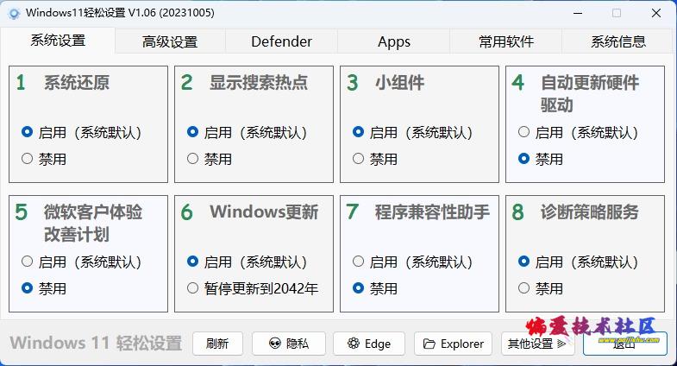The image size is (677, 366).
Task: Enable 程序兼容性助手 via 启用 radio
Action: pos(359,261)
